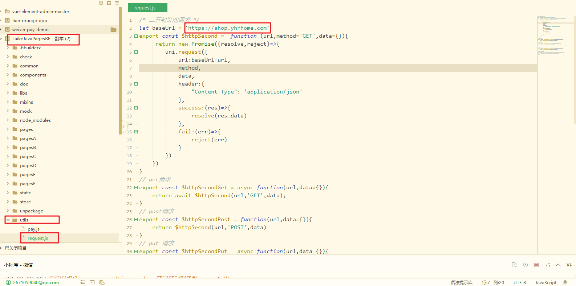Open terminal icon in status bar
576x286 pixels.
click(x=92, y=282)
